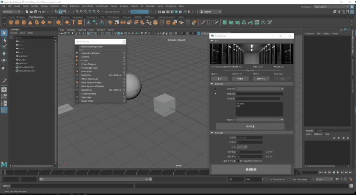Click the Maya logo icon at bottom left

(x=4, y=164)
